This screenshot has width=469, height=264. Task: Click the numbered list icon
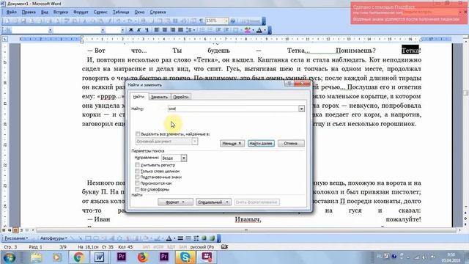pyautogui.click(x=202, y=30)
